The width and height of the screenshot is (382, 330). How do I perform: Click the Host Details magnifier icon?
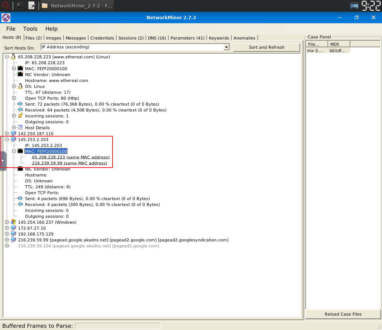coord(20,127)
